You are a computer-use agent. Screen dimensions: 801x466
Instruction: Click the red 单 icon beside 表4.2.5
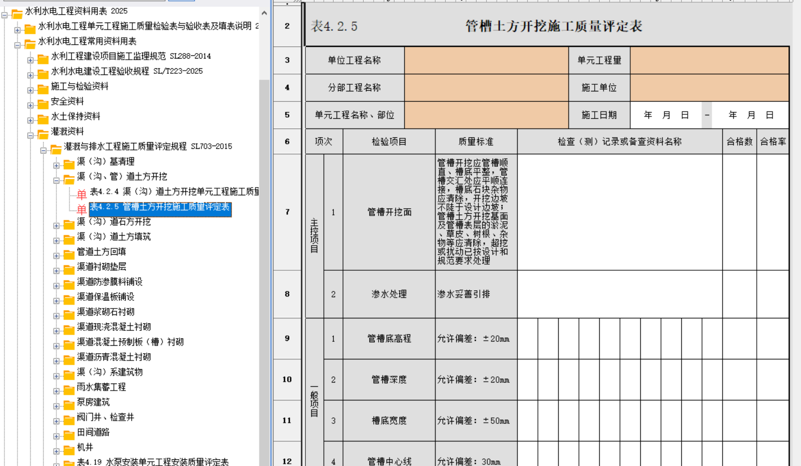pyautogui.click(x=82, y=209)
